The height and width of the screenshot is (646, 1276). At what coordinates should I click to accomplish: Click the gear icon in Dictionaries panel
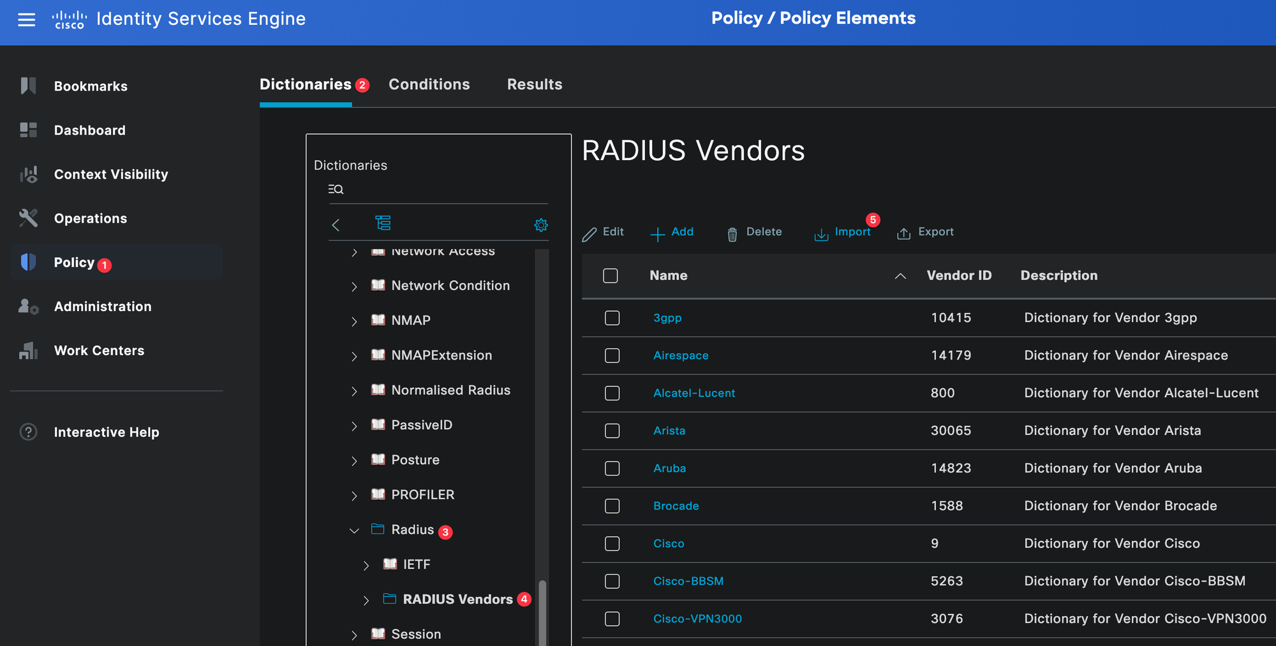(540, 225)
